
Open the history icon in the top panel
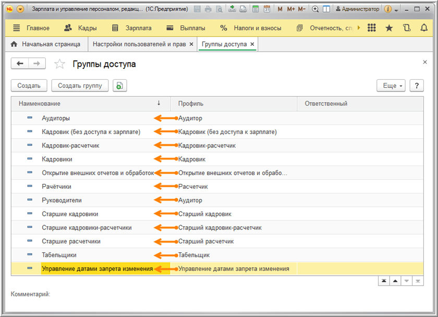pyautogui.click(x=407, y=28)
